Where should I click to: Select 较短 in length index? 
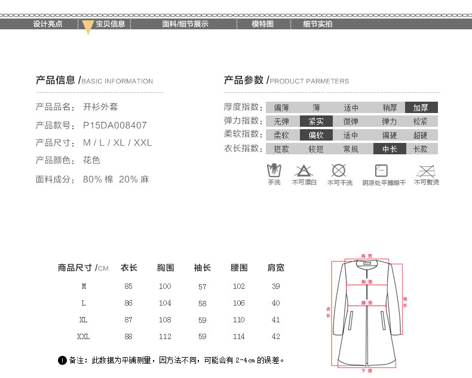click(x=316, y=149)
